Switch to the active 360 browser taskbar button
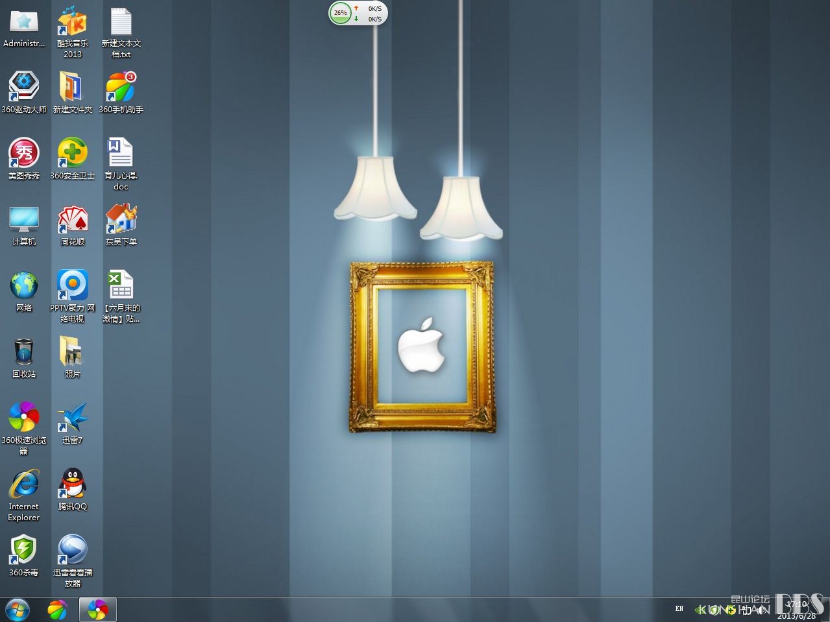830x622 pixels. click(98, 610)
